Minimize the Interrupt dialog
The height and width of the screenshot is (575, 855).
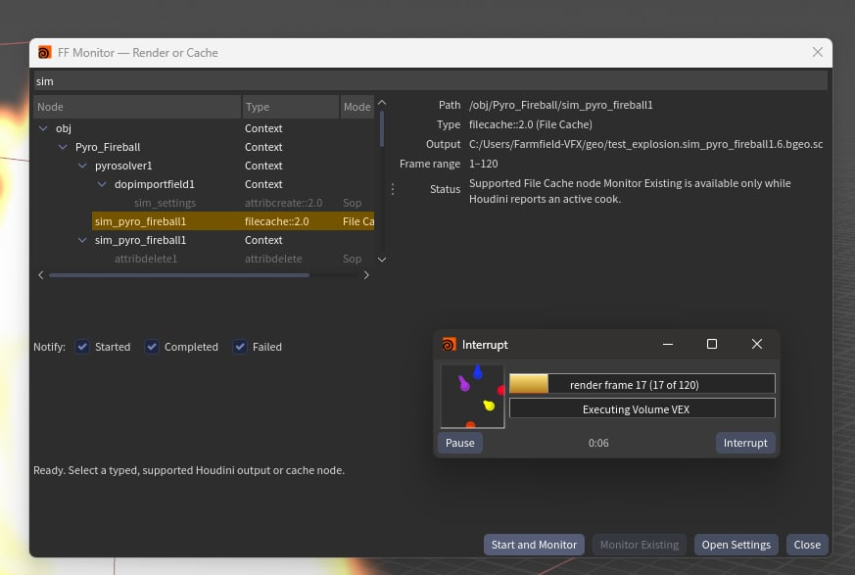[667, 344]
